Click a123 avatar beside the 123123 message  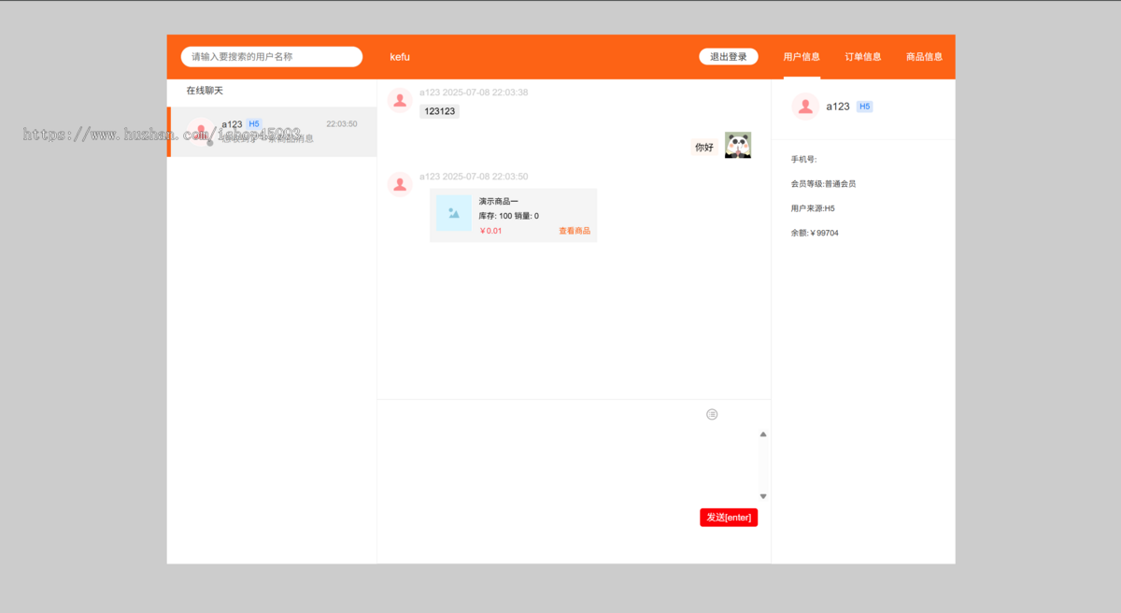(400, 101)
